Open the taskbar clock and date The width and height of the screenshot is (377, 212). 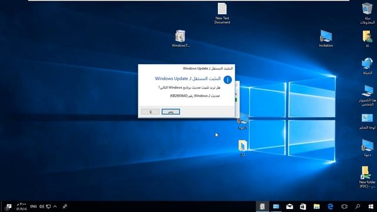21,207
